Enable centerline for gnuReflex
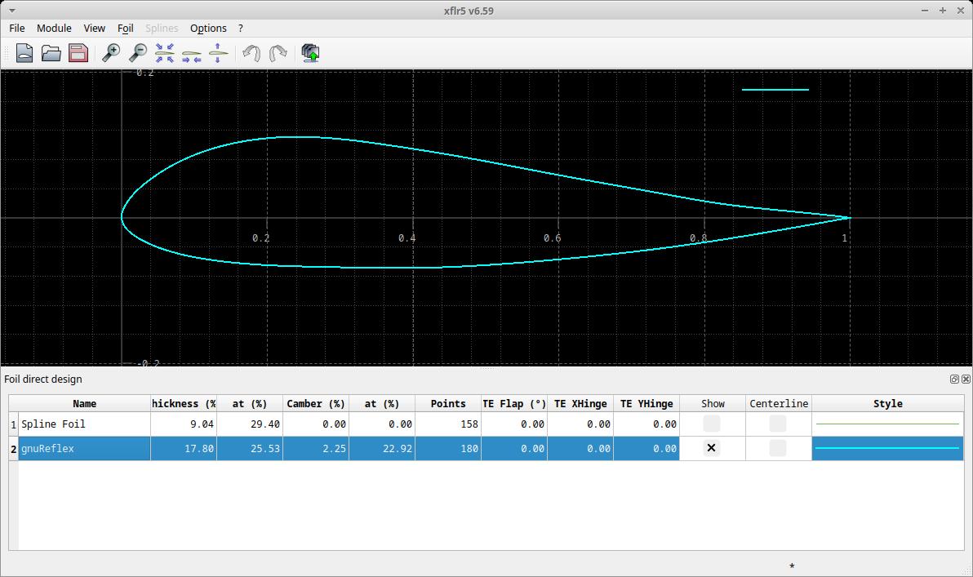Image resolution: width=973 pixels, height=577 pixels. coord(778,448)
